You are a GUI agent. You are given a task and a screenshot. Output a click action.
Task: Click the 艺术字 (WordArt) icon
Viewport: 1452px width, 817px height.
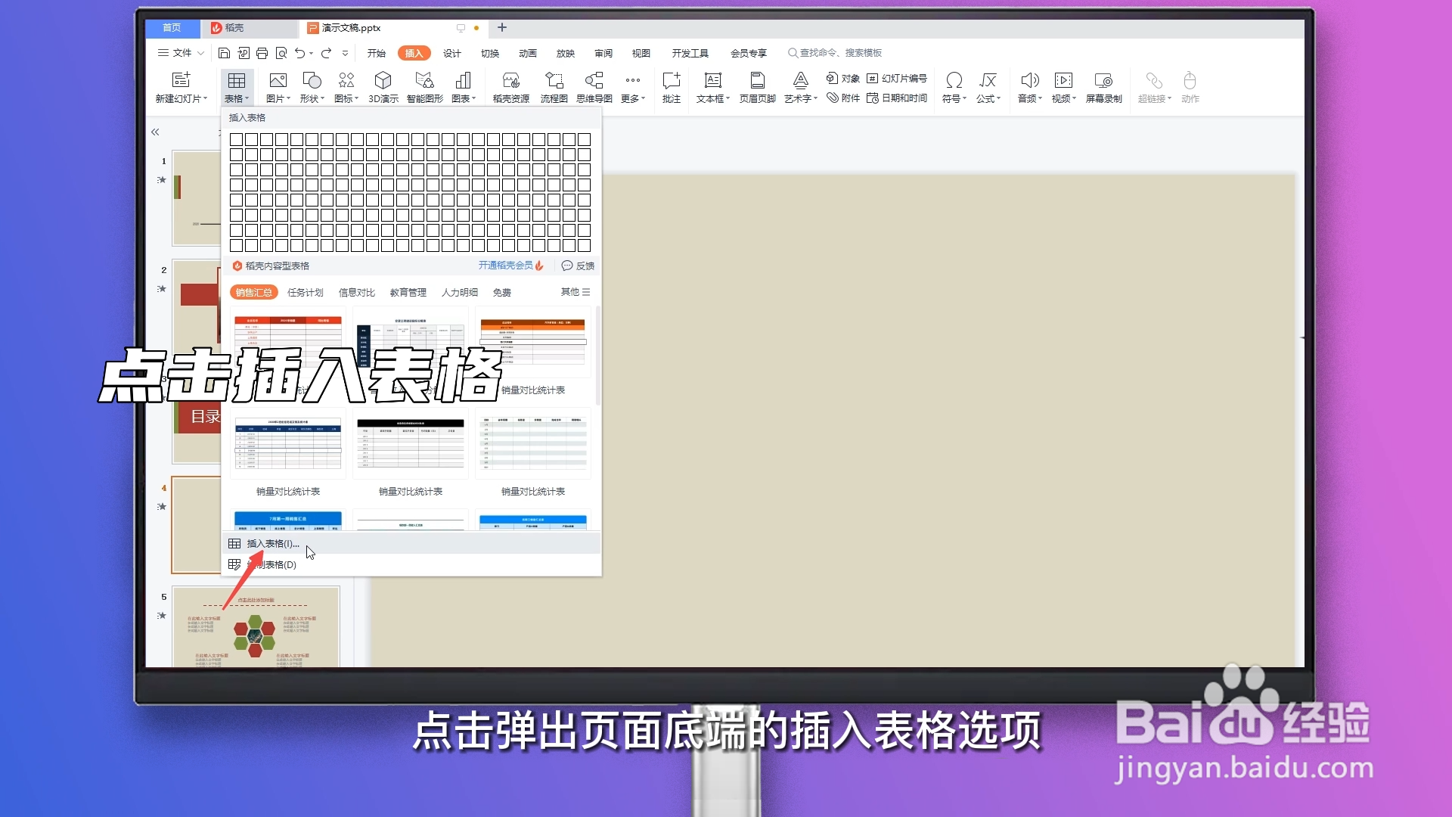(801, 81)
